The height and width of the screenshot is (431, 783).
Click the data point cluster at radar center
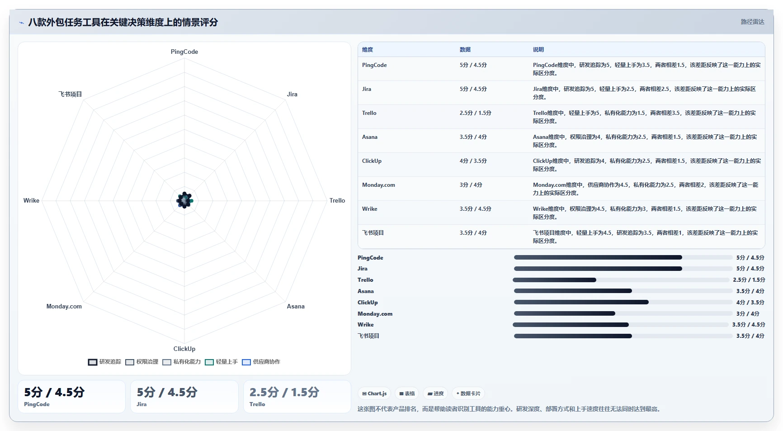coord(184,200)
